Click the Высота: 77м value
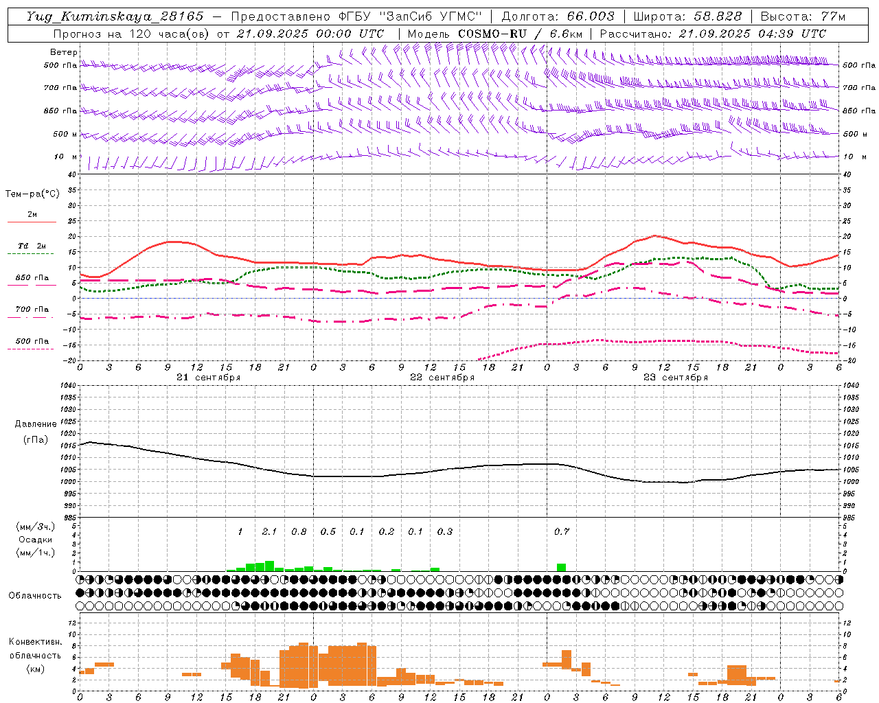The width and height of the screenshot is (879, 703). point(803,16)
